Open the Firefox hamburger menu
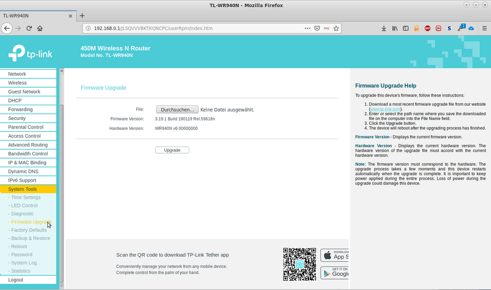 point(484,28)
